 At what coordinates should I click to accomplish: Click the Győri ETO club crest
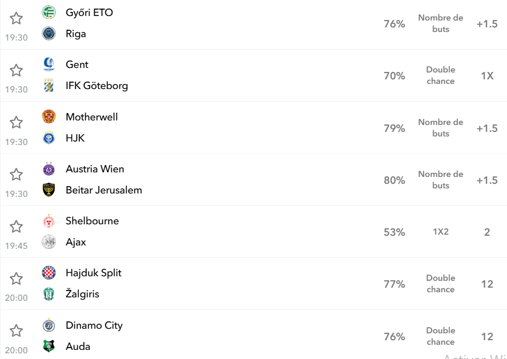49,13
